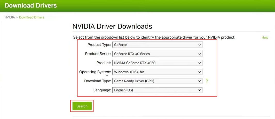This screenshot has height=119, width=275.
Task: Open the Language dropdown showing English (US)
Action: (x=157, y=90)
